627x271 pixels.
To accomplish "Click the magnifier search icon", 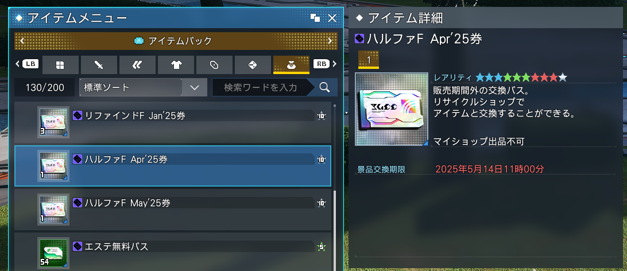I will click(x=325, y=87).
